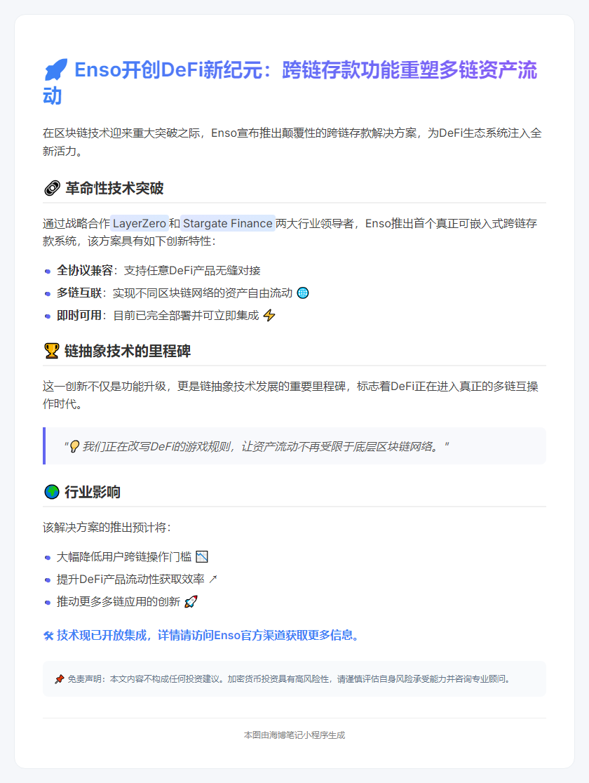Click the globe icon before 行业影响
The height and width of the screenshot is (783, 589).
51,492
